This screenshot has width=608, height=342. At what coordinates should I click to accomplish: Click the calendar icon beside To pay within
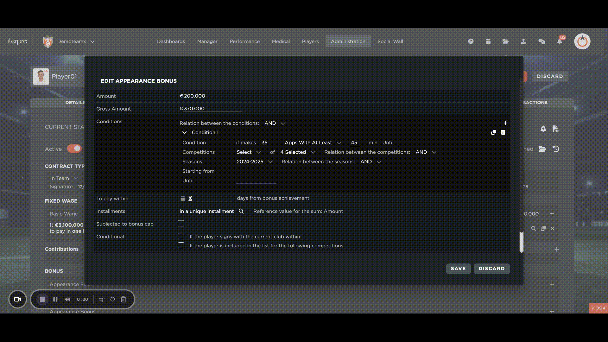pyautogui.click(x=182, y=198)
